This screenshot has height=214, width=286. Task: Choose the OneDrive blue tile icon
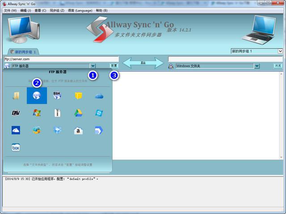point(16,130)
